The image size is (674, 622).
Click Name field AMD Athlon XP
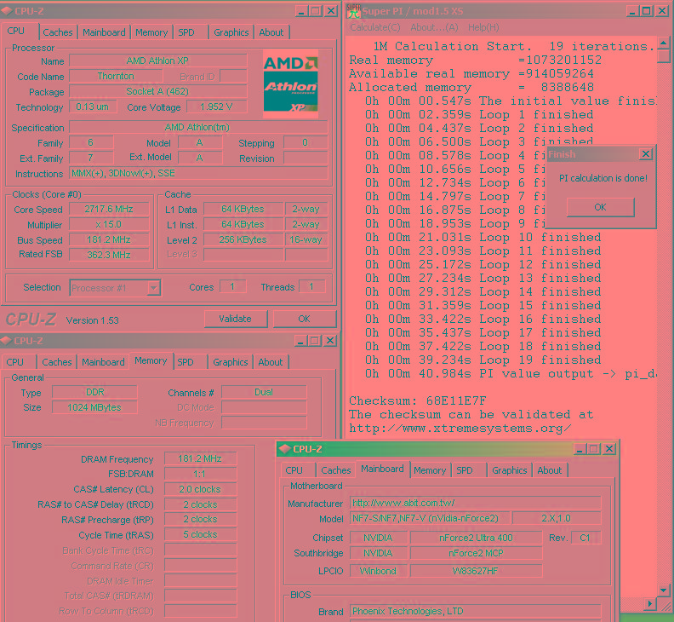pyautogui.click(x=157, y=60)
